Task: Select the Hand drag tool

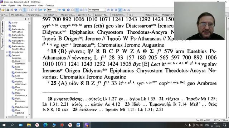Action: click(x=21, y=10)
